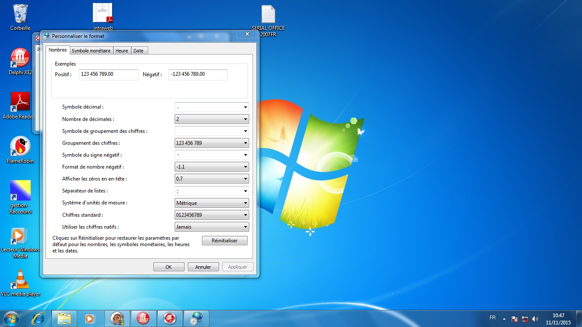Select the VLC media player desktop shortcut
Screen dimensions: 582x327
(20, 283)
